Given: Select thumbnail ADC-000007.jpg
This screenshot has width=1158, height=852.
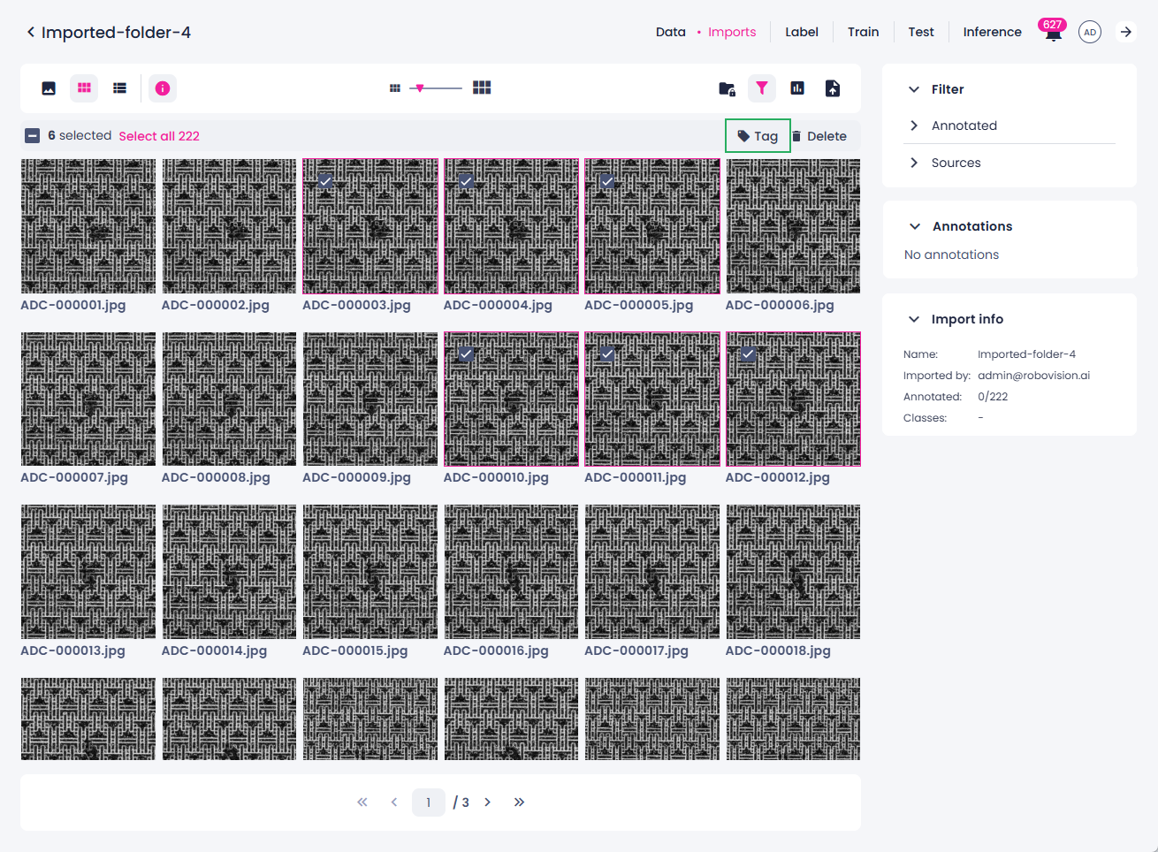Looking at the screenshot, I should point(88,399).
